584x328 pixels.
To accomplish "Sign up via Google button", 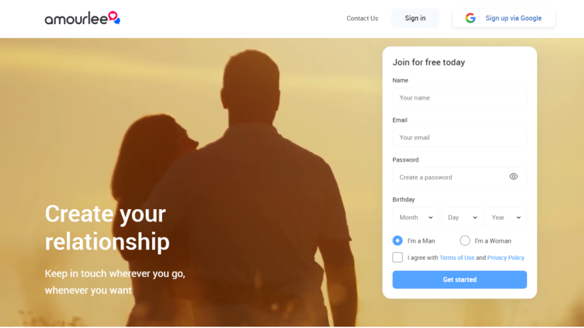I will [x=503, y=18].
